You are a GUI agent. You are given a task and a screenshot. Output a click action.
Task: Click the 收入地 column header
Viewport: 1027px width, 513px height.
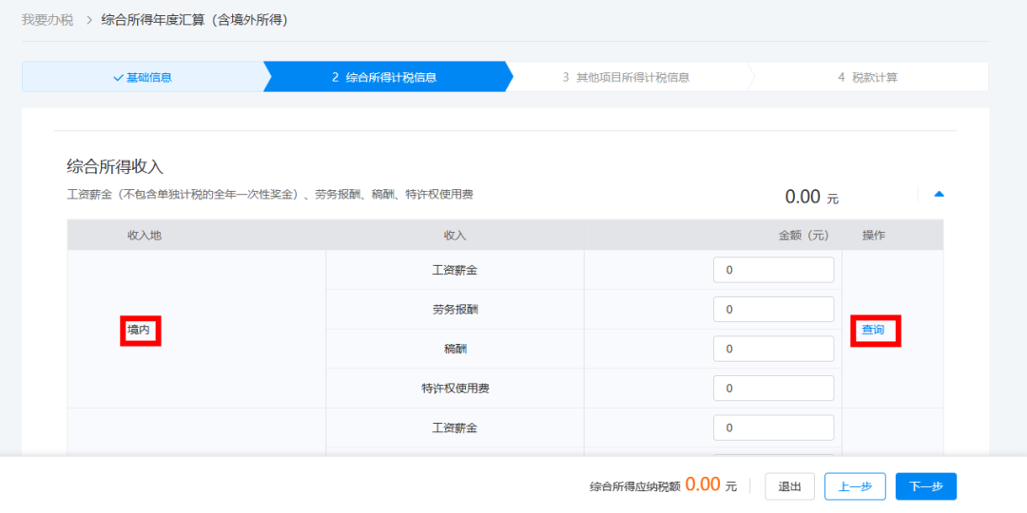pyautogui.click(x=145, y=235)
